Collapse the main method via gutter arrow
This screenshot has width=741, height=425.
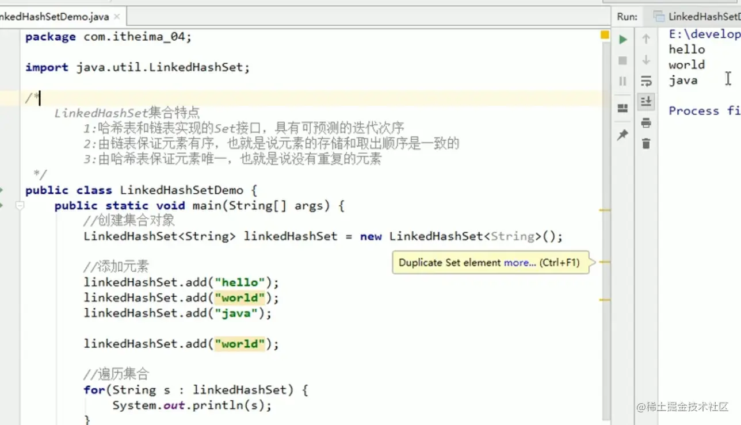tap(20, 205)
